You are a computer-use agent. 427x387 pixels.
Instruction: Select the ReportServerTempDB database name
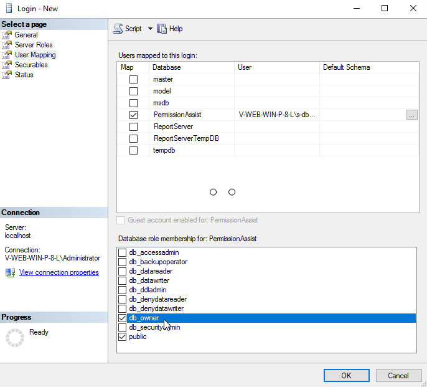186,138
